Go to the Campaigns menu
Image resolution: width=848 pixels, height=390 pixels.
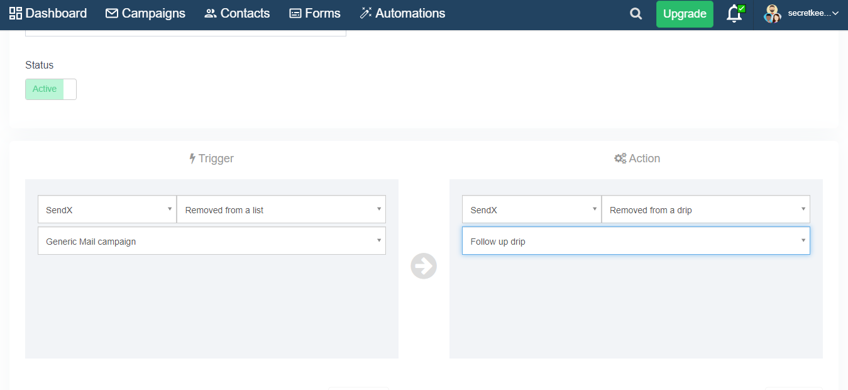[x=153, y=13]
